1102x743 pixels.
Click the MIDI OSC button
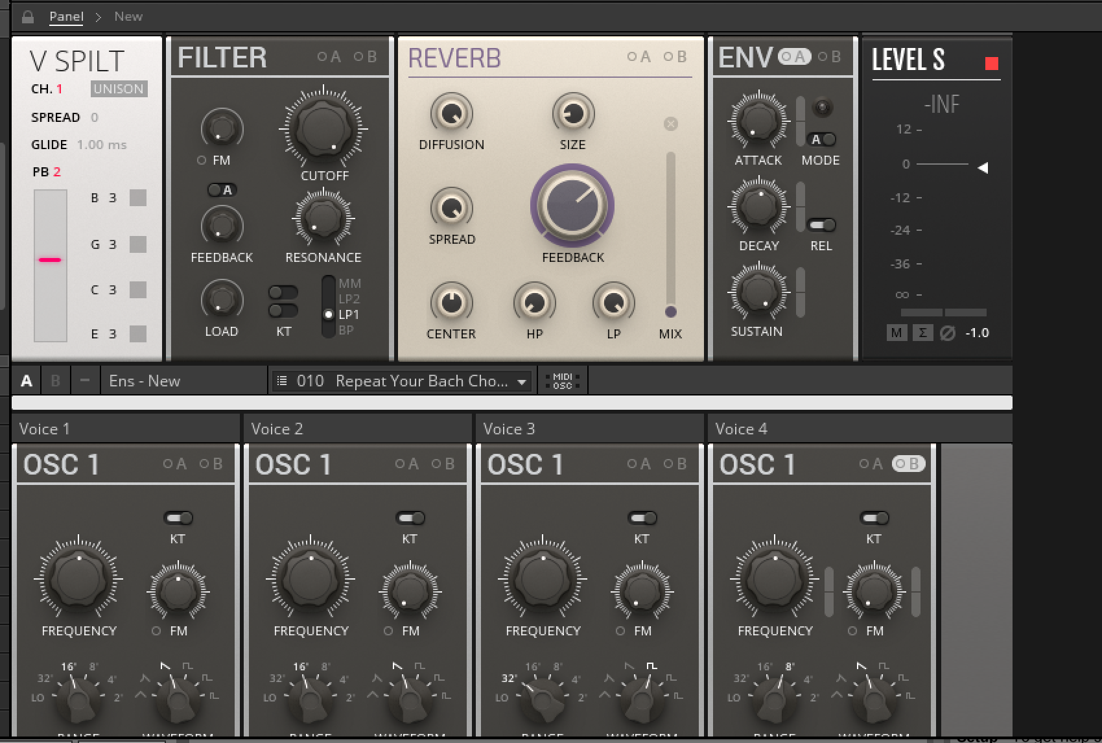click(563, 381)
